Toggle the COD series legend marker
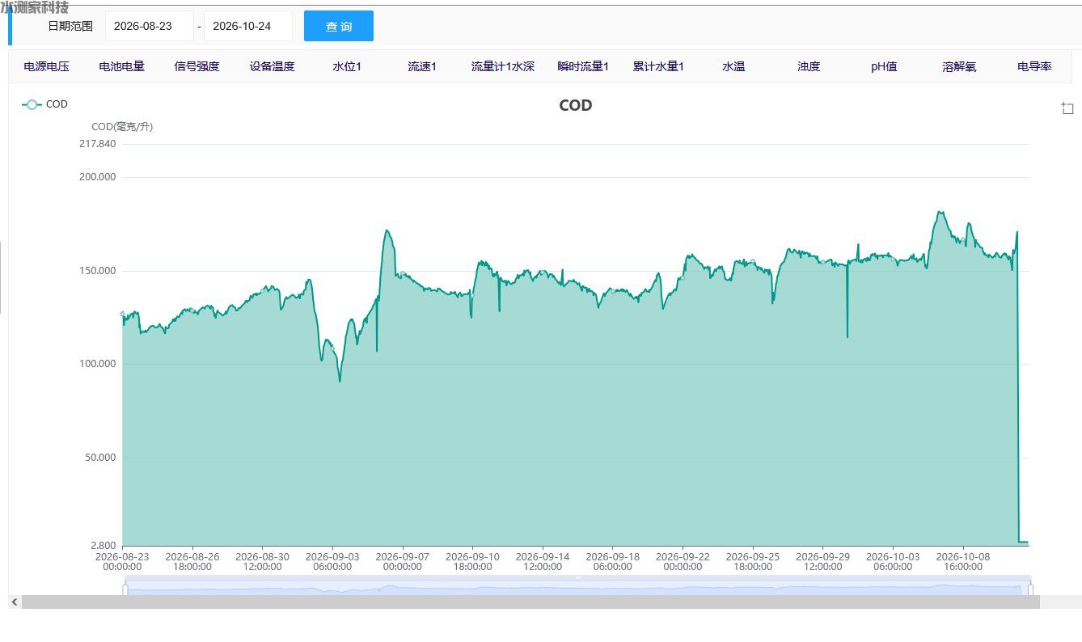Image resolution: width=1082 pixels, height=642 pixels. (x=32, y=104)
